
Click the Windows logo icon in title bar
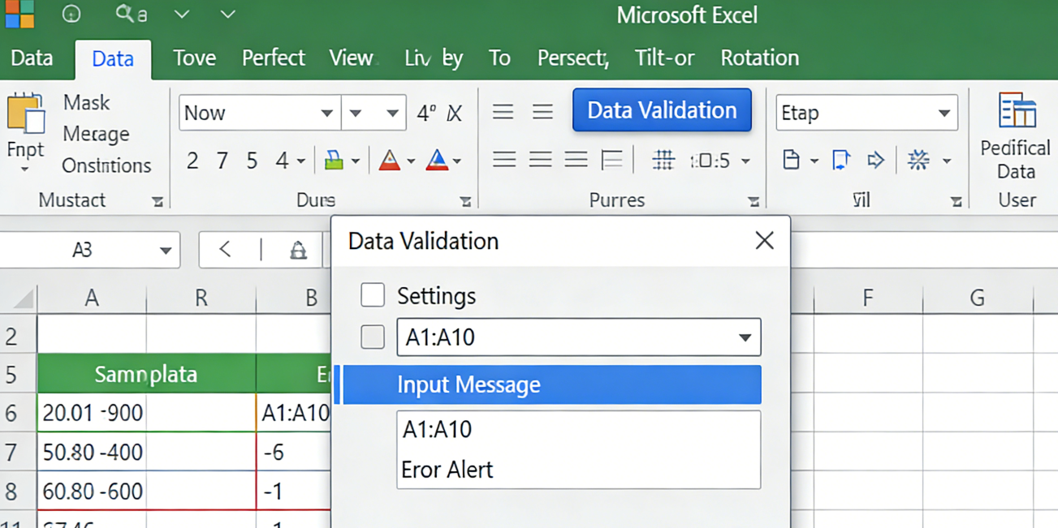tap(19, 13)
